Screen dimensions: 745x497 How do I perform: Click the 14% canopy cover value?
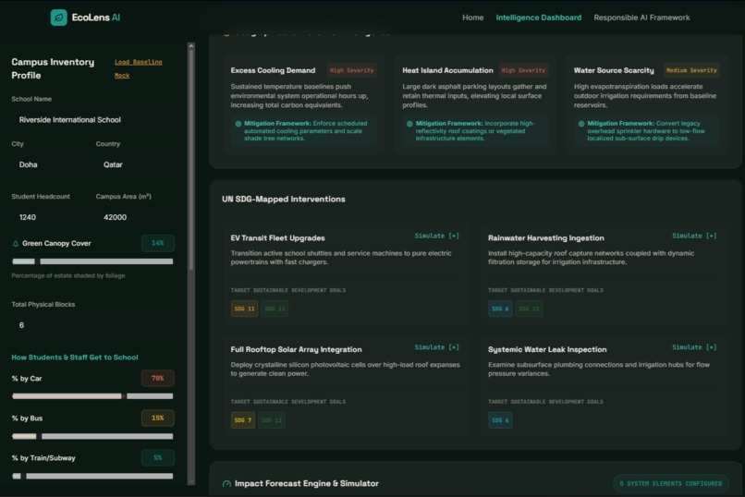158,243
